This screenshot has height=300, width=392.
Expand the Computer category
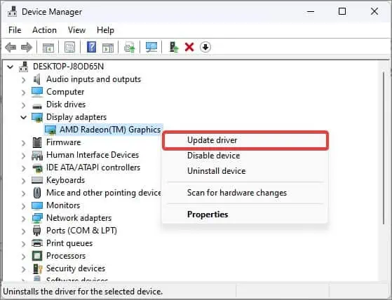[24, 93]
